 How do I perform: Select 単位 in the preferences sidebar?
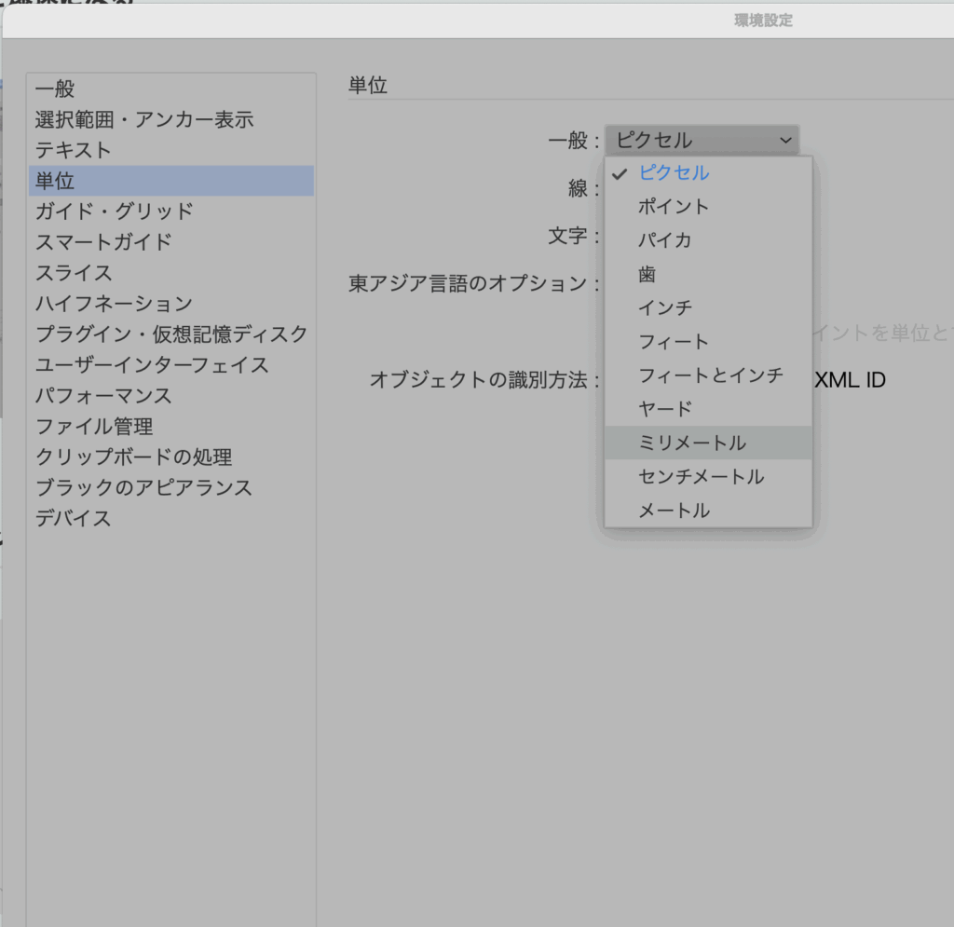tap(171, 181)
